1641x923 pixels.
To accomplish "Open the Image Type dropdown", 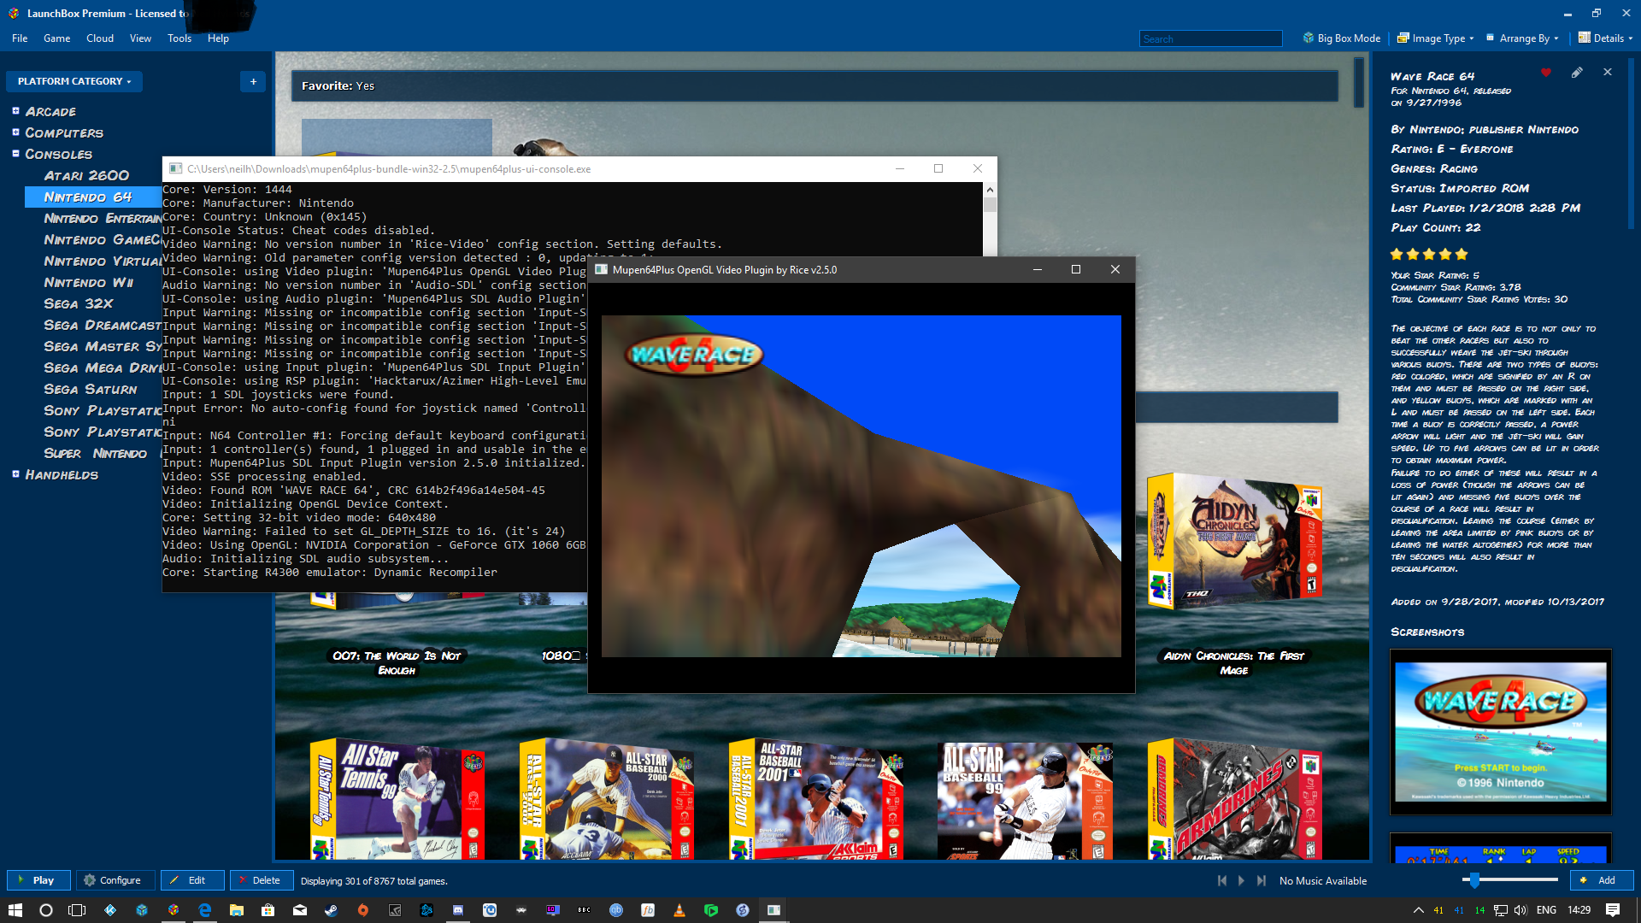I will click(1435, 38).
